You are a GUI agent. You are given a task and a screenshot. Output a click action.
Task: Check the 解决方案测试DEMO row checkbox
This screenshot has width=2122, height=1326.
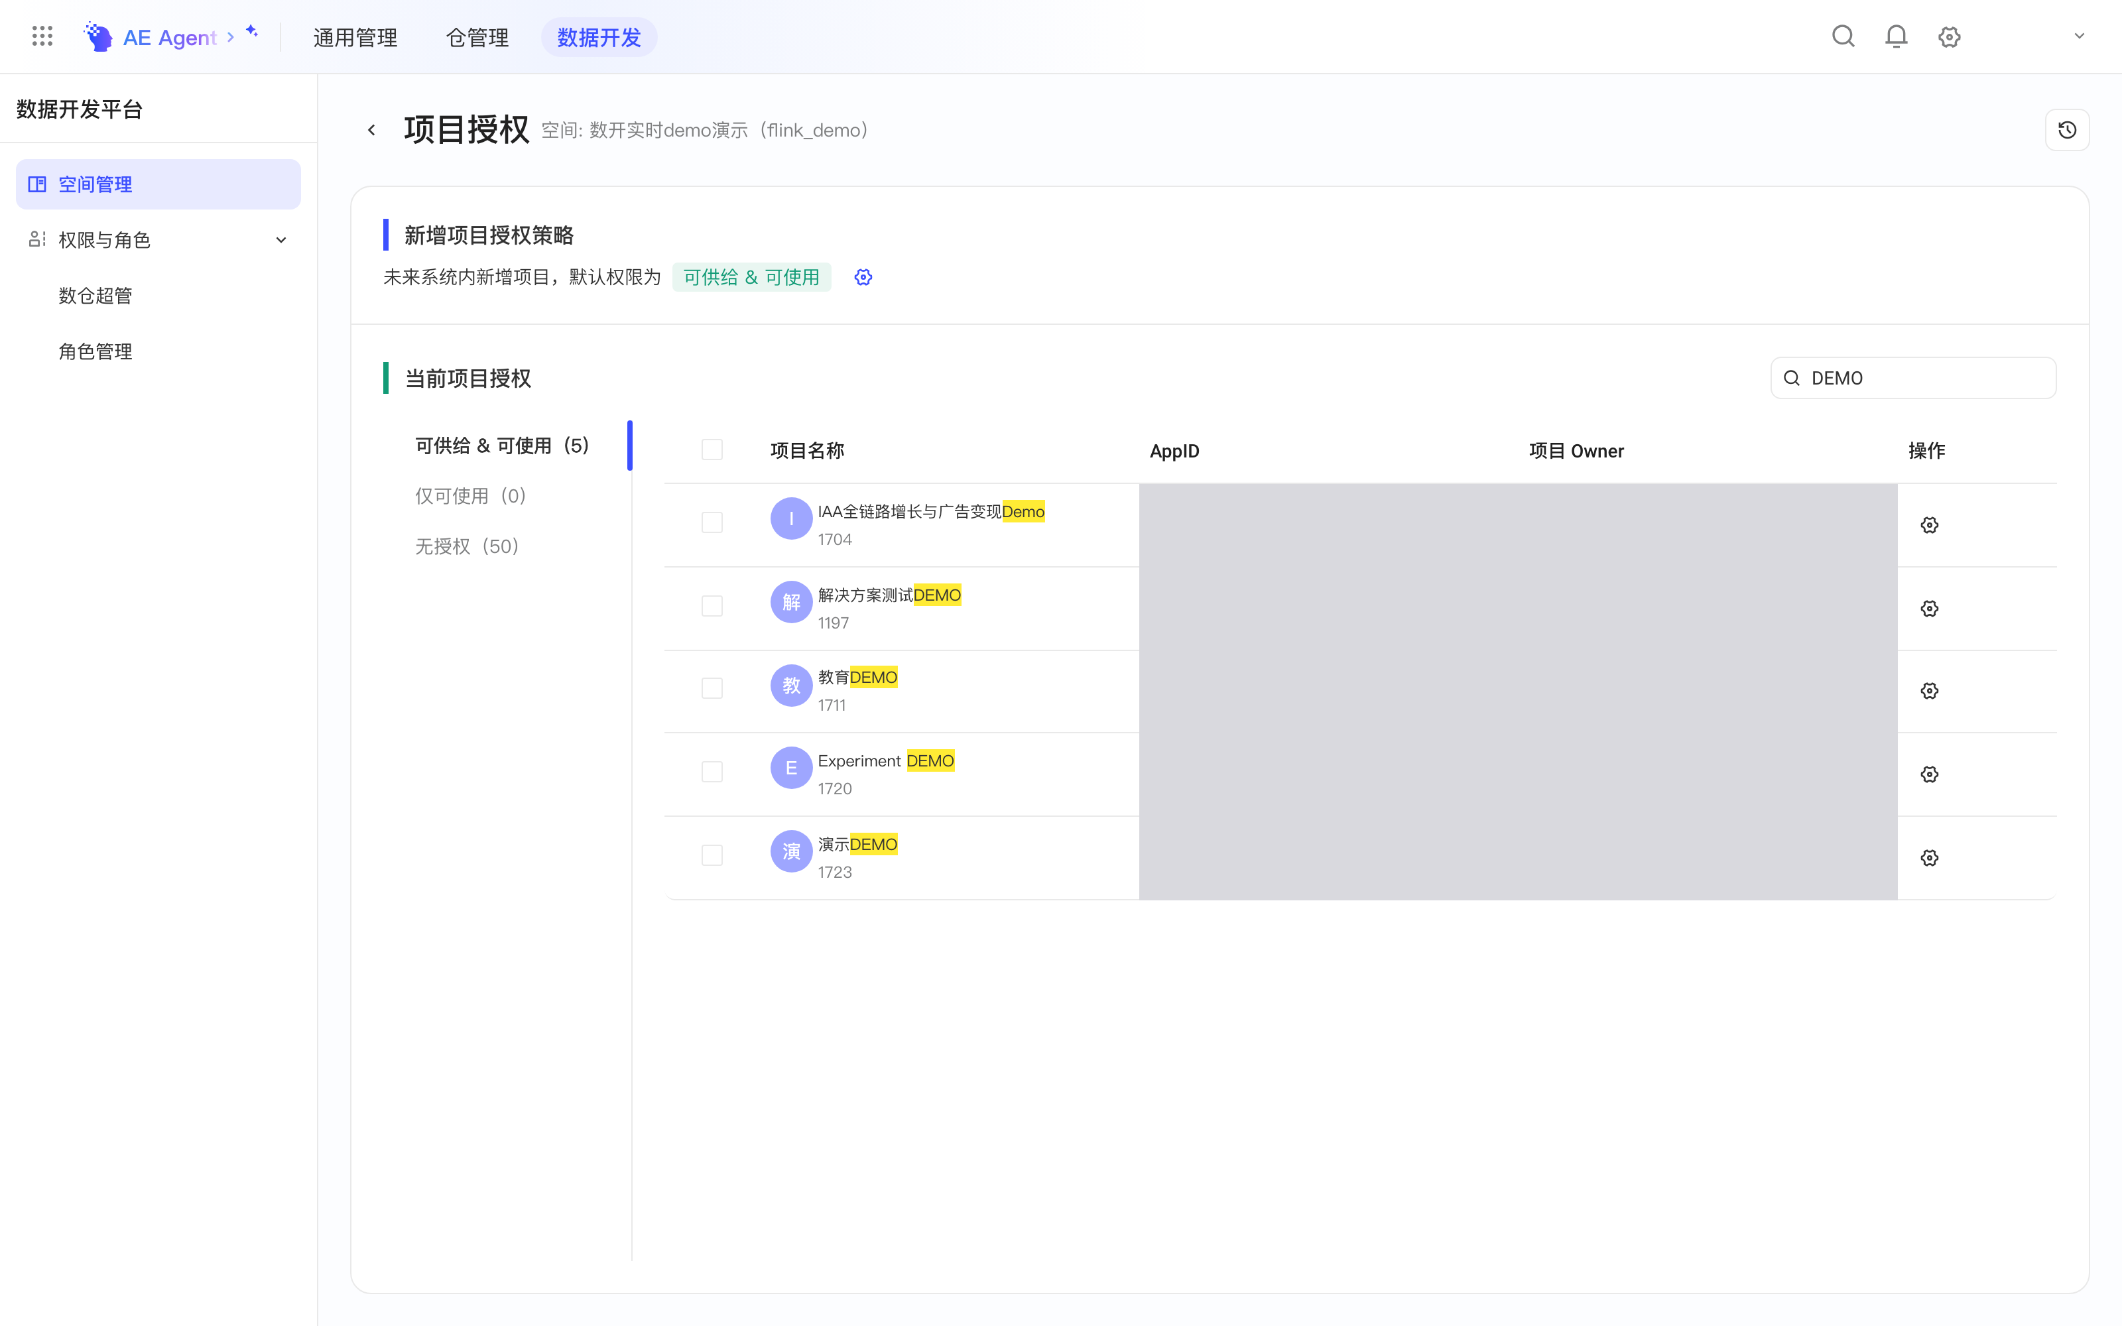pos(712,606)
